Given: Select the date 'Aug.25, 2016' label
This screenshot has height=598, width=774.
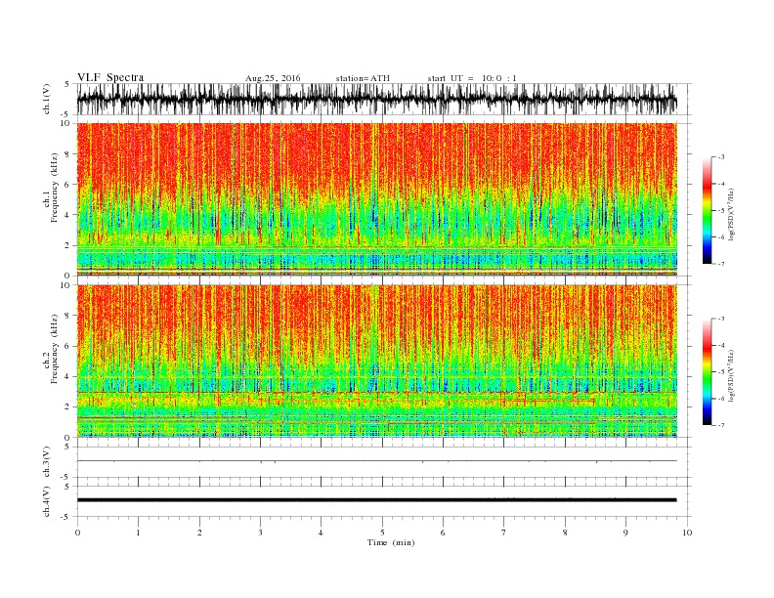Looking at the screenshot, I should coord(273,78).
